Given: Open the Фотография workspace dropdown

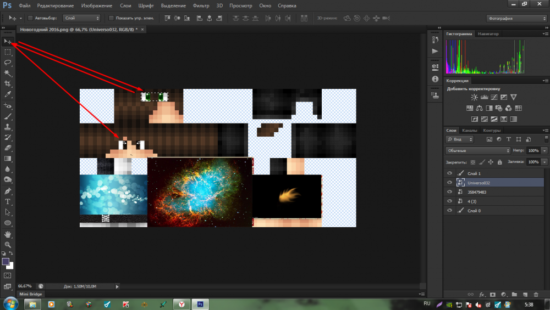Looking at the screenshot, I should coord(515,18).
